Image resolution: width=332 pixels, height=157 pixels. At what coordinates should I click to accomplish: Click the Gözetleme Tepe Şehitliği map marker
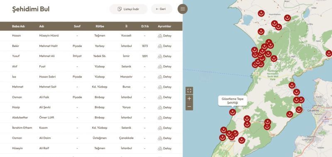232,112
